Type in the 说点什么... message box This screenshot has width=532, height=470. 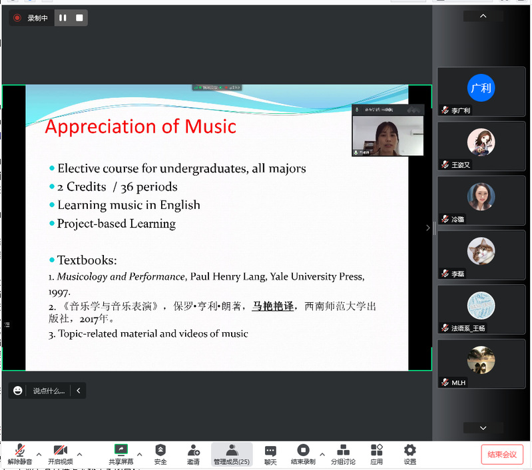click(49, 391)
